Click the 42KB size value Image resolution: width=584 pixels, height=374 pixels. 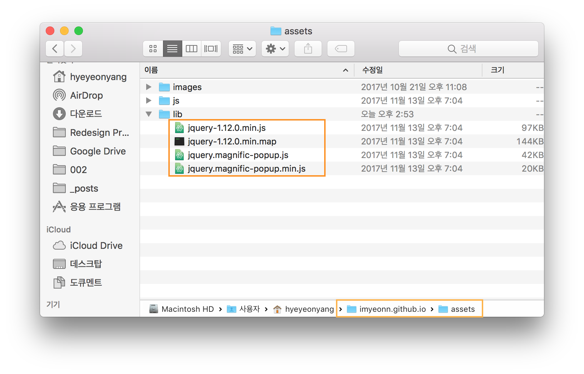pyautogui.click(x=532, y=155)
